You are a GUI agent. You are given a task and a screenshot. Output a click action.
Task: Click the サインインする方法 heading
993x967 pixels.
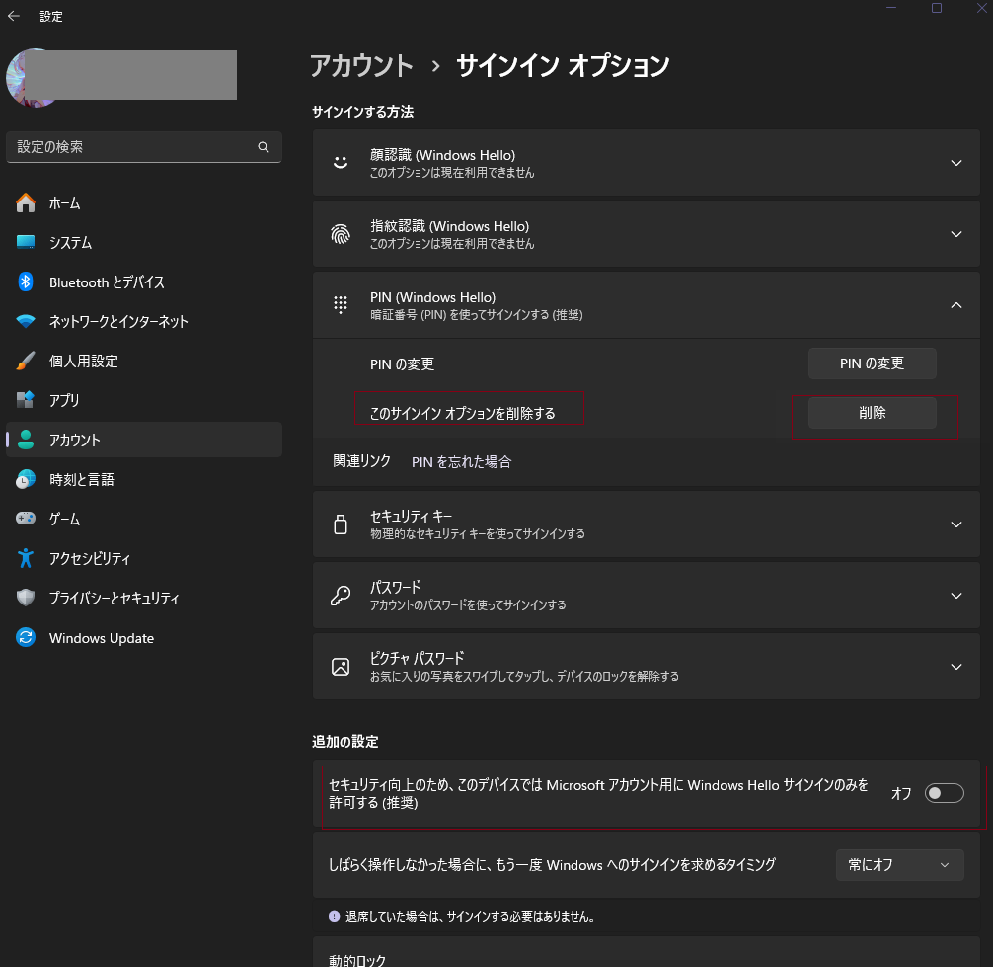coord(363,112)
